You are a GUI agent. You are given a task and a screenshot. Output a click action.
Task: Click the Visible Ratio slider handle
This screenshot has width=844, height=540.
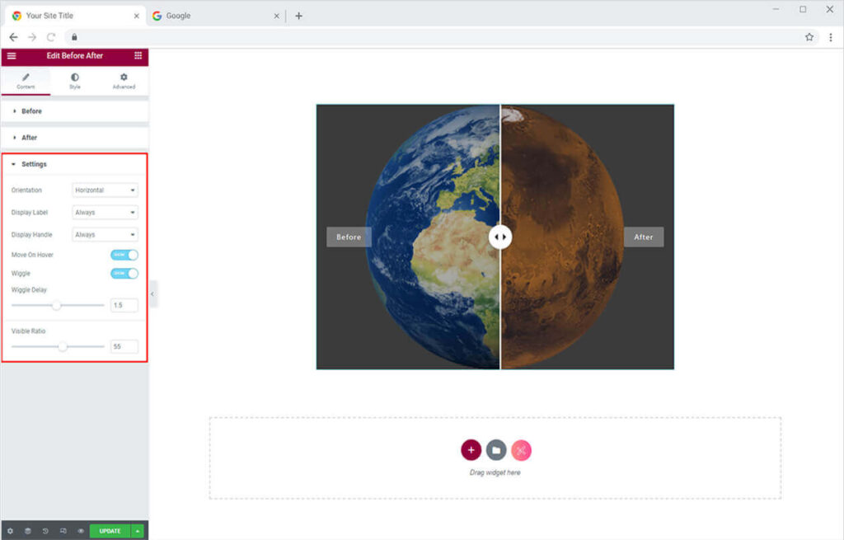click(63, 346)
